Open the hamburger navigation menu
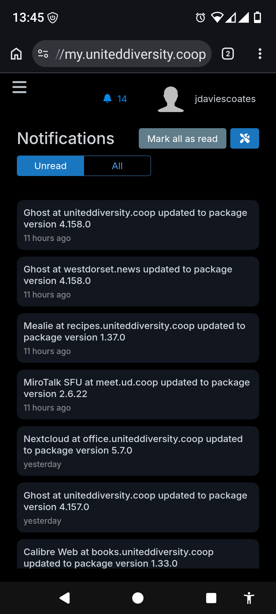 19,87
